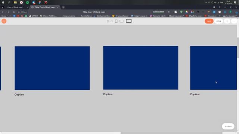Screen dimensions: 239x134
Task: Click the horizontal scrollbar thumb
Action: point(171,133)
